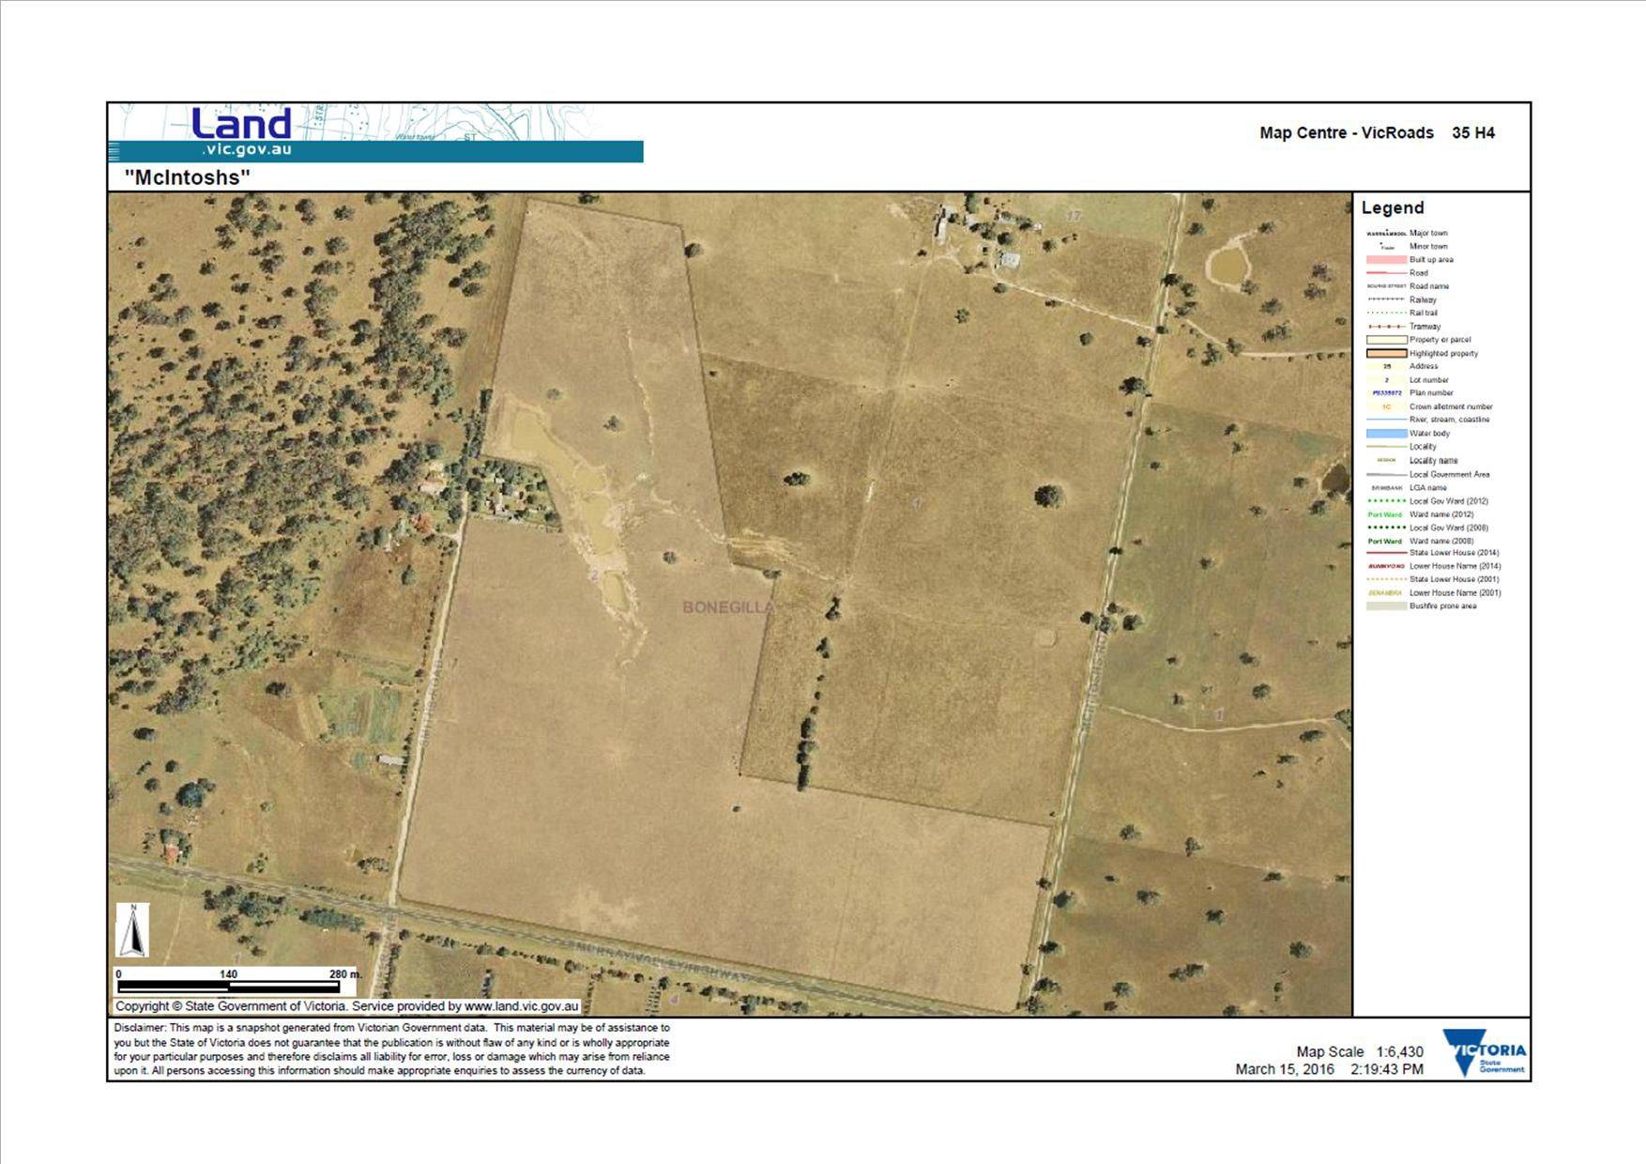This screenshot has width=1646, height=1164.
Task: Click the Disclaimer paragraph text
Action: [391, 1049]
